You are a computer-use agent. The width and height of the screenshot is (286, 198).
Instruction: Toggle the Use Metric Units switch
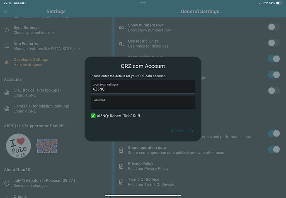[274, 43]
